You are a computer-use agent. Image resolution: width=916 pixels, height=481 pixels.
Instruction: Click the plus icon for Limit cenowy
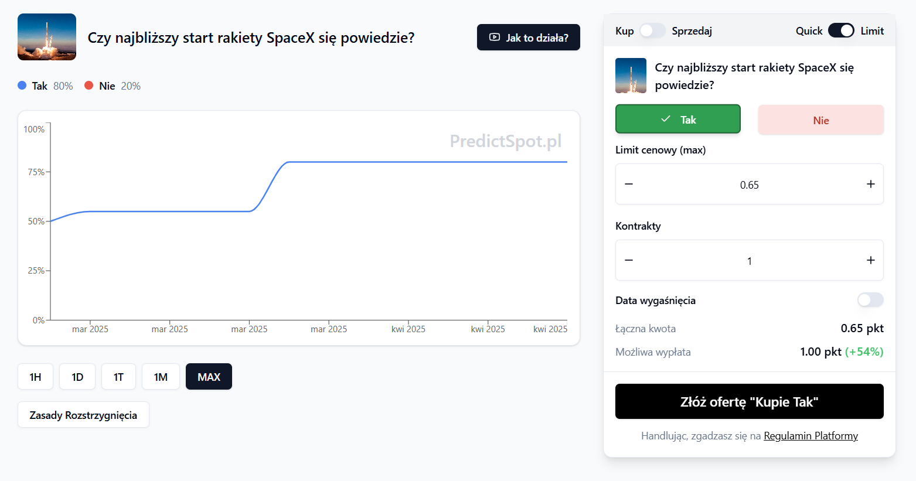(x=870, y=184)
